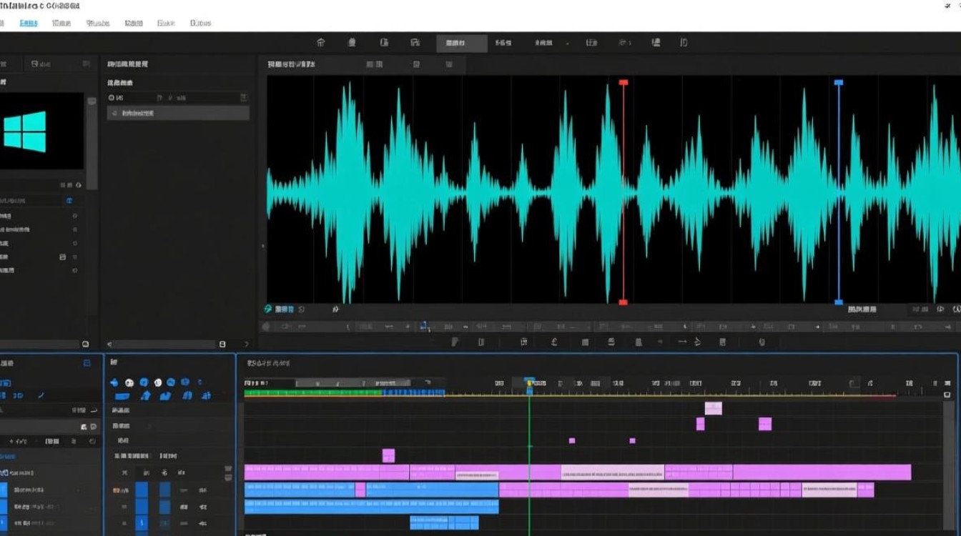
Task: Open the second menu item highlighted in blue
Action: [29, 23]
